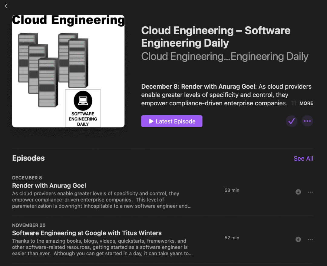Go back using the chevron arrow
The height and width of the screenshot is (266, 327).
click(6, 6)
